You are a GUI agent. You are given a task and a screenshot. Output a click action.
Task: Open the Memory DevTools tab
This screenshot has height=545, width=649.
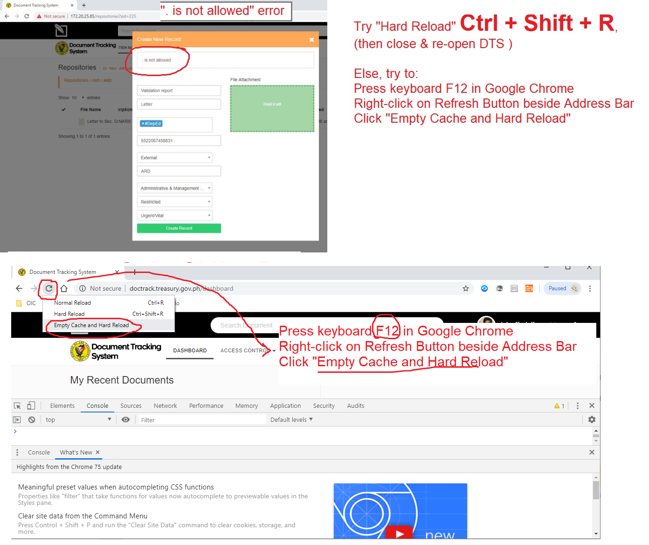click(x=247, y=405)
